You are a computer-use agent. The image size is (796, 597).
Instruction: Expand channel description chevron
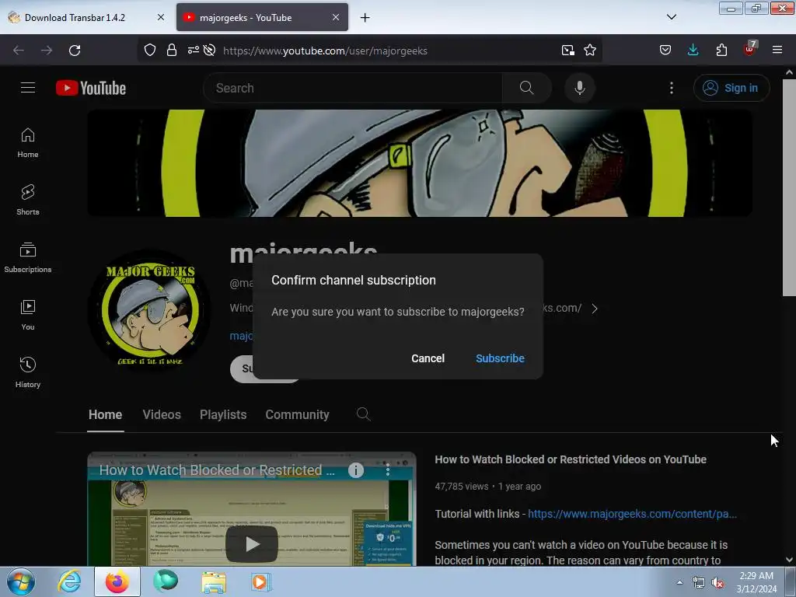click(x=595, y=309)
